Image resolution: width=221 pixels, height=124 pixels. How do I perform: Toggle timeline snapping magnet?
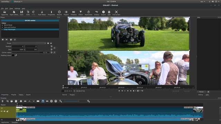point(43,101)
